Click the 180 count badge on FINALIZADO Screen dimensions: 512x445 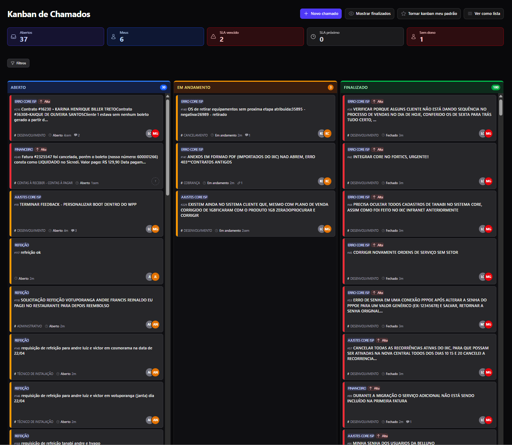[496, 87]
